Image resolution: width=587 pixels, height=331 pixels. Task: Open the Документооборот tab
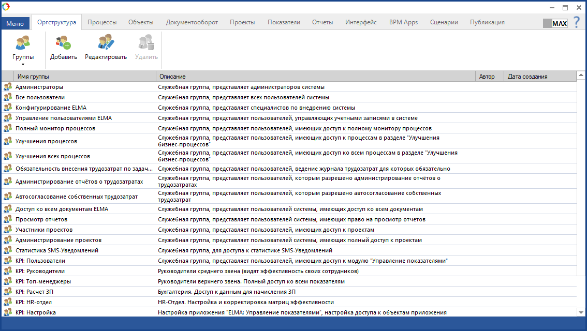coord(192,22)
